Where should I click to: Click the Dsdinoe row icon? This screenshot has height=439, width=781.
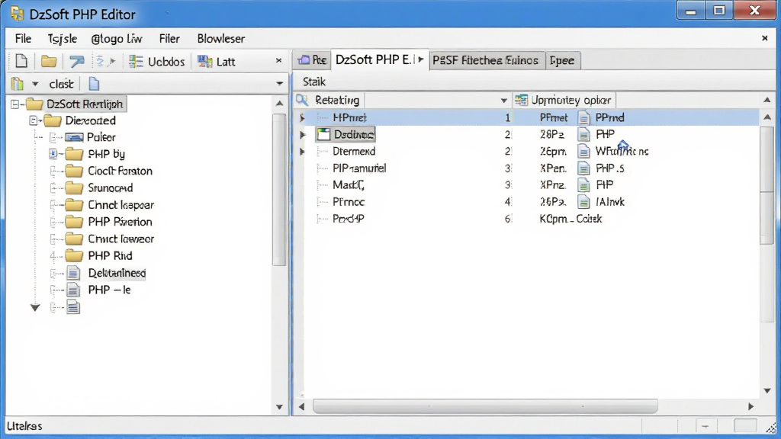[x=323, y=134]
